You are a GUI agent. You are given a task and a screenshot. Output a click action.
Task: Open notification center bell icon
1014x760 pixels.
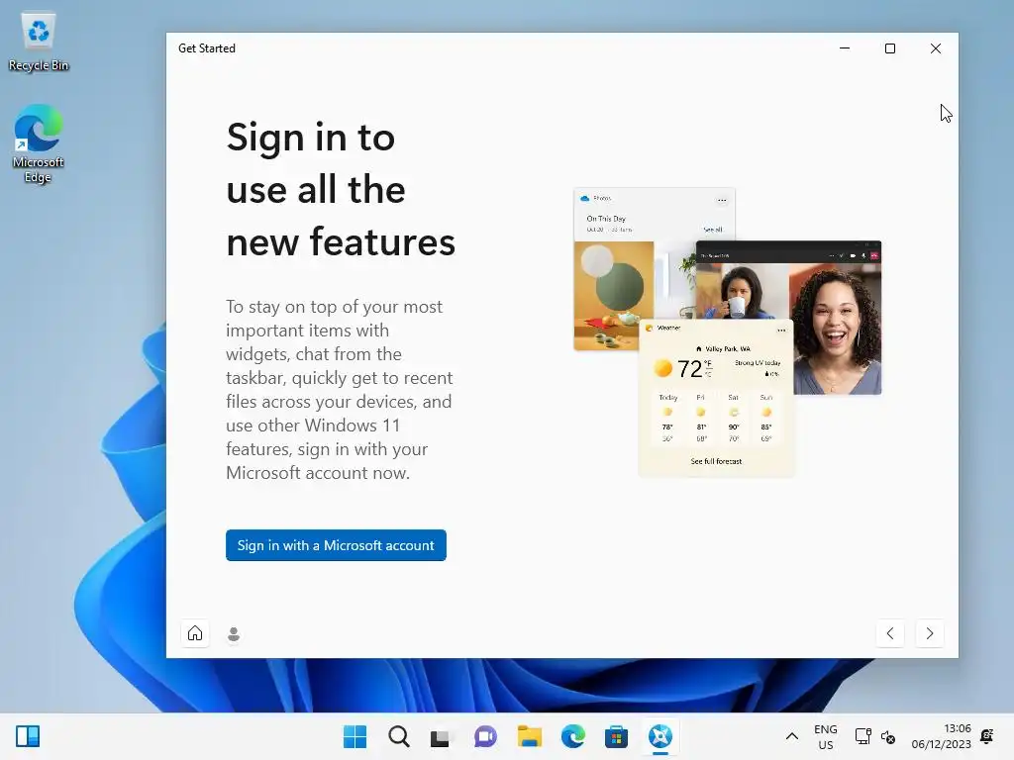click(987, 736)
